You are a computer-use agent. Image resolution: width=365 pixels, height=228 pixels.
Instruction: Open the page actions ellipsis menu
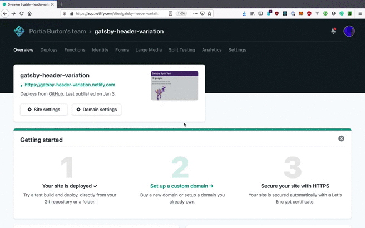coord(195,13)
